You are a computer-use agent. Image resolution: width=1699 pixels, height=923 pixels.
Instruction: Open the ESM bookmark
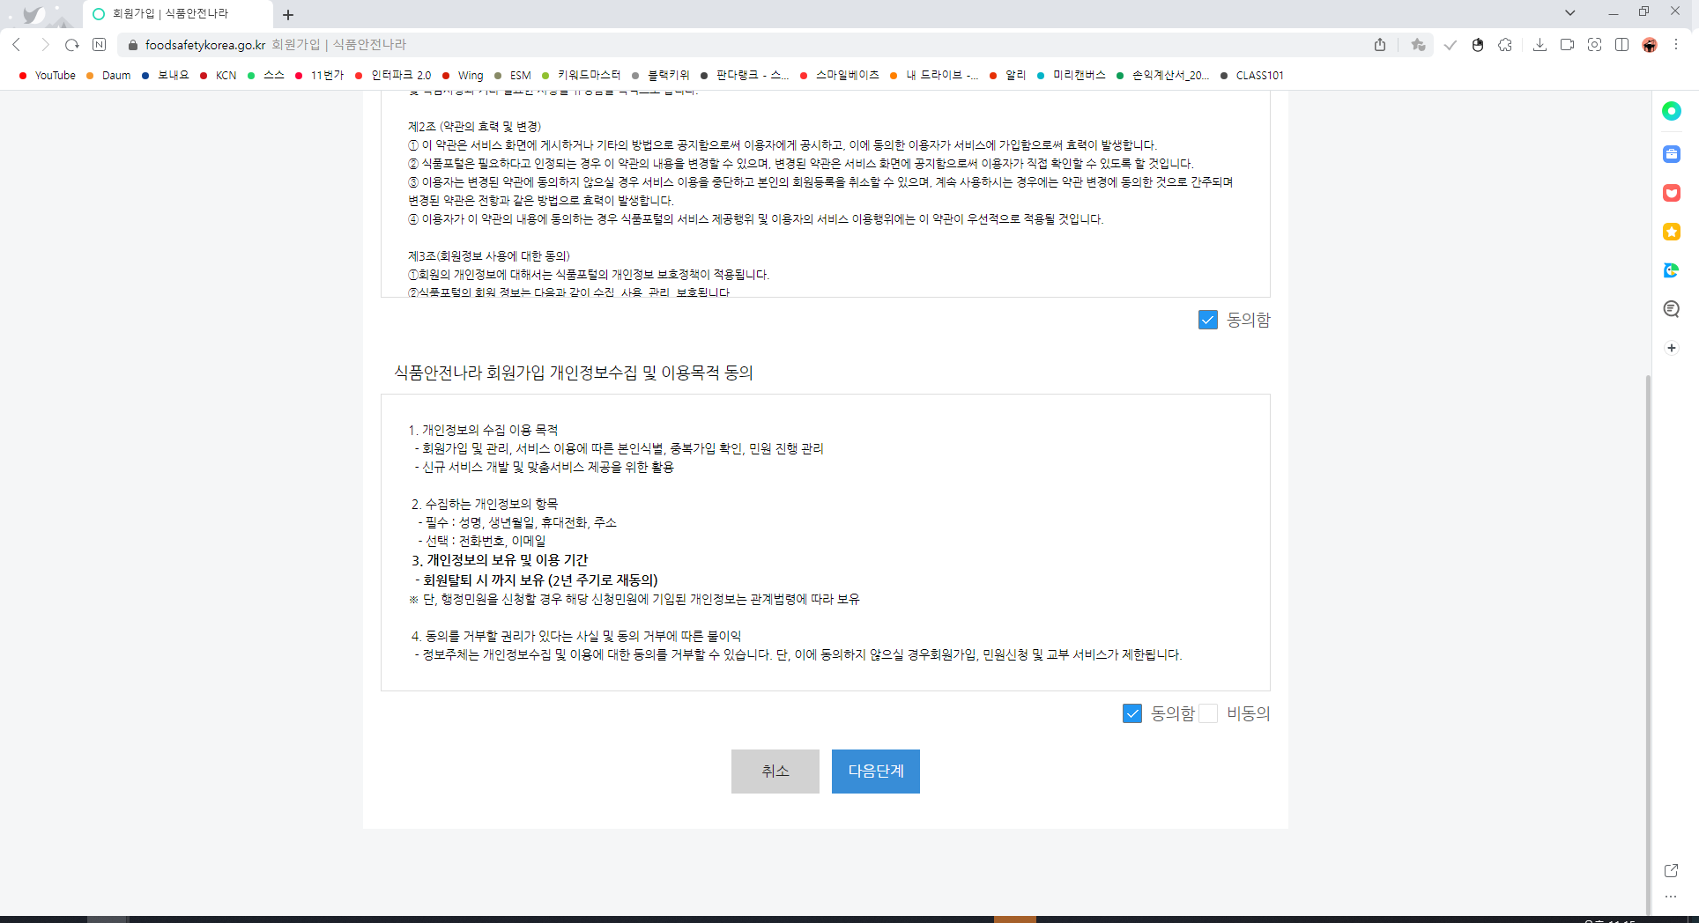[513, 76]
